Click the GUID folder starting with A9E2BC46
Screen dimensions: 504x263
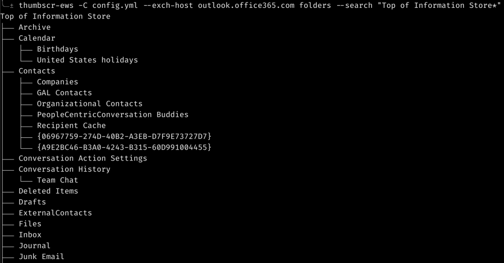tap(124, 147)
